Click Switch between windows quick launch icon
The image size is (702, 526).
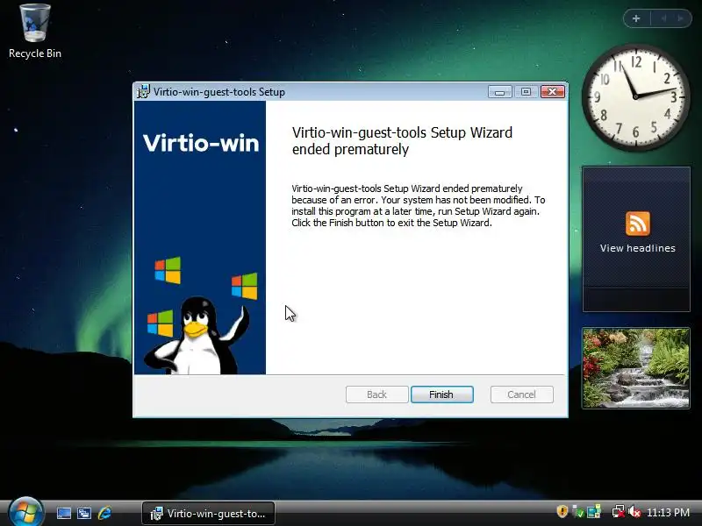point(84,513)
